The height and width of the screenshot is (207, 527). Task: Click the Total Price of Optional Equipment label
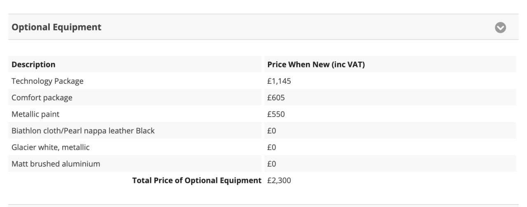coord(197,180)
